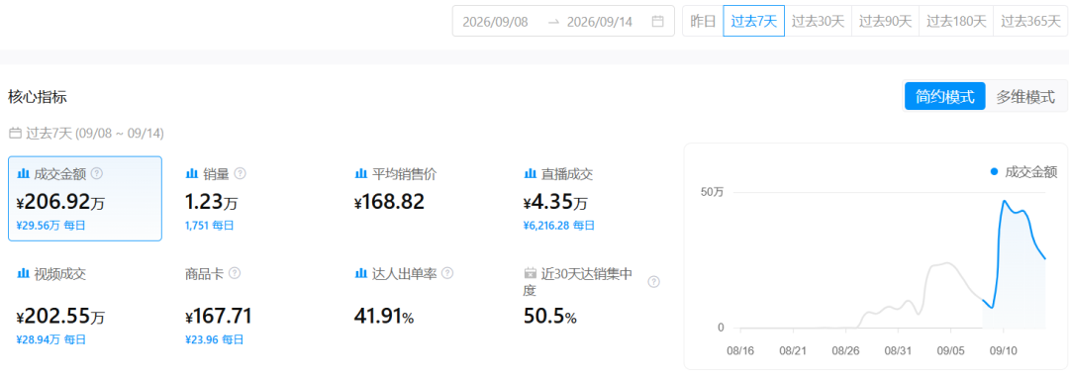
Task: Toggle the 成交金额 legend in chart
Action: [x=1023, y=172]
